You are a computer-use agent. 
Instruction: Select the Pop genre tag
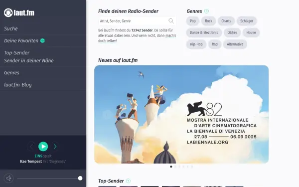tap(192, 21)
